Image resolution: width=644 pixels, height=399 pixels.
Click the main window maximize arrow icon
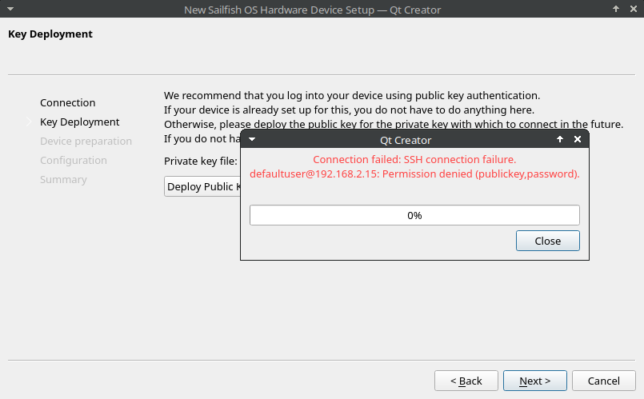click(x=615, y=10)
